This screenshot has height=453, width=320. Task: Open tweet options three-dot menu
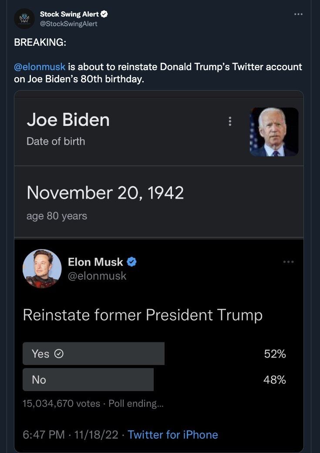pos(298,14)
